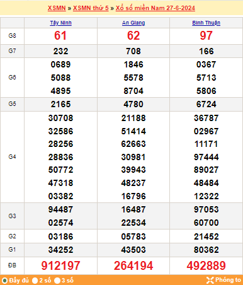
Task: Click Tây Ninh G8 result 61
Action: click(60, 35)
